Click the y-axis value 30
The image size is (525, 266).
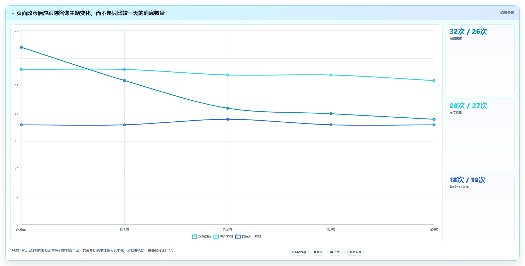[x=16, y=58]
